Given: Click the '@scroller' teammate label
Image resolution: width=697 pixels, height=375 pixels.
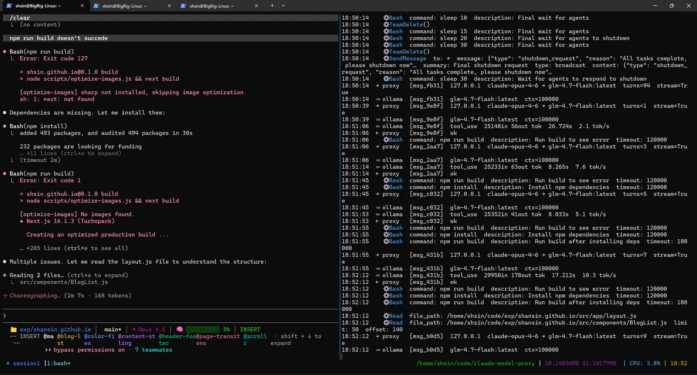Looking at the screenshot, I should click(x=255, y=340).
